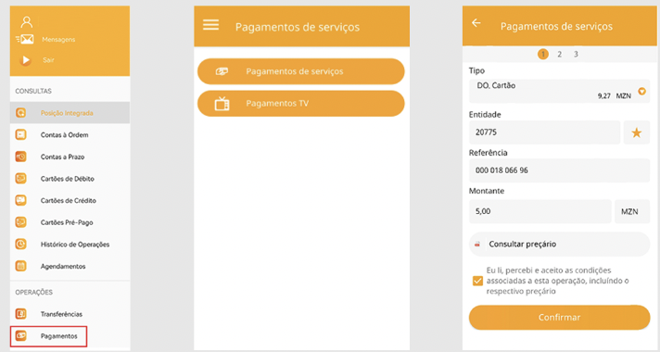Tap the Pagamentos TV button

point(301,104)
